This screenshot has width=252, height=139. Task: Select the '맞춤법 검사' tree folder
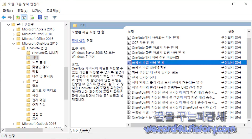point(40,67)
